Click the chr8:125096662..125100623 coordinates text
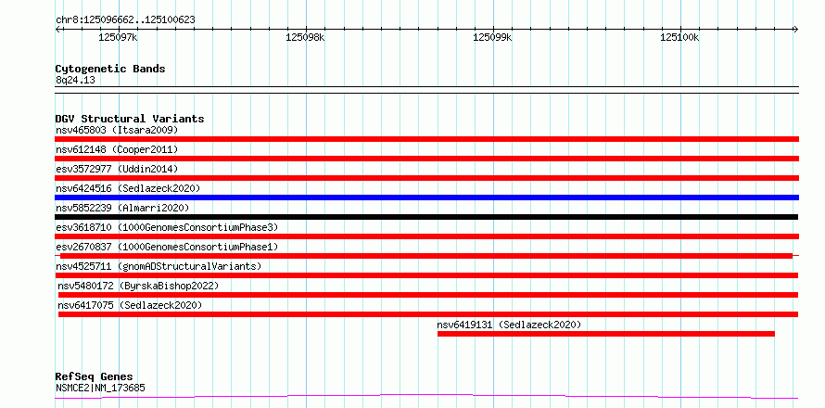The width and height of the screenshot is (825, 408). pos(125,20)
